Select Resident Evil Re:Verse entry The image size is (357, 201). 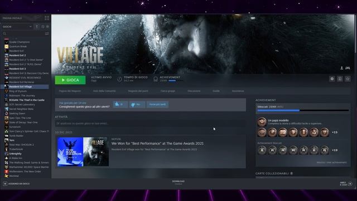click(22, 82)
